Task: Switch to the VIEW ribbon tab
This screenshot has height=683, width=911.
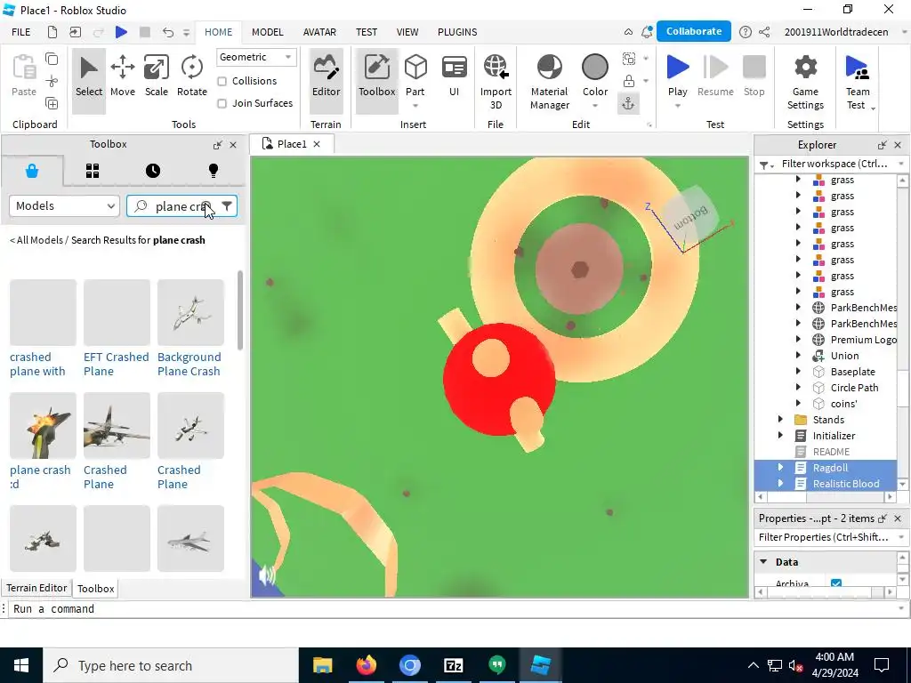Action: [x=407, y=32]
